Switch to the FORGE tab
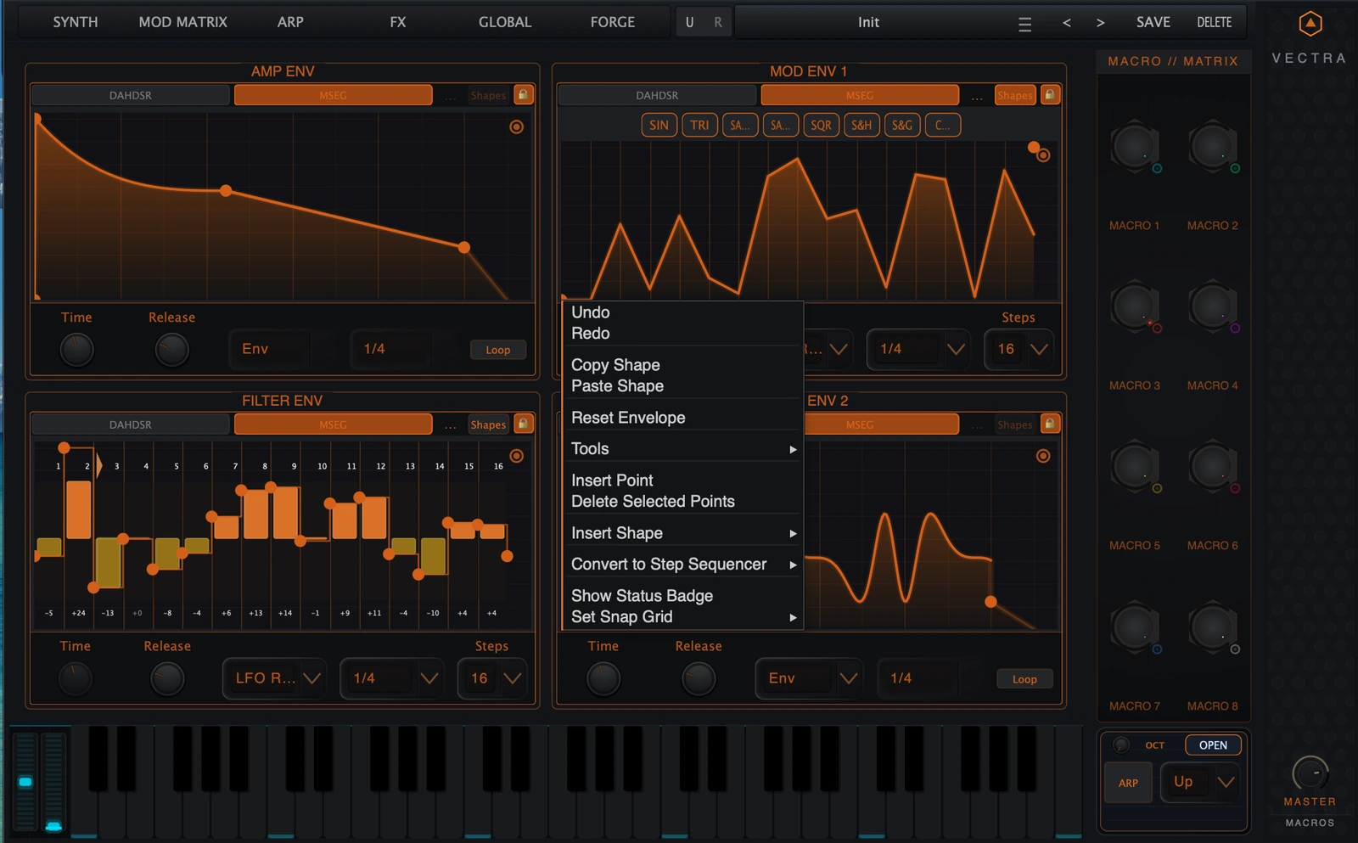Screen dimensions: 1358x843 point(613,22)
